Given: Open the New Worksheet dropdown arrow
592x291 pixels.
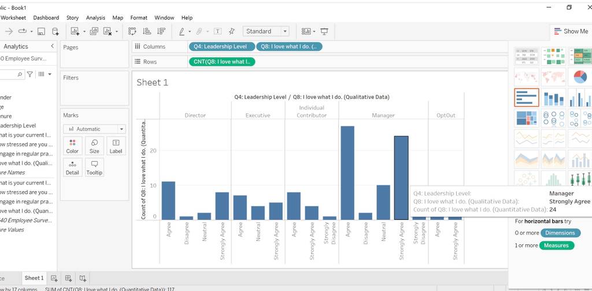Looking at the screenshot, I should point(84,32).
